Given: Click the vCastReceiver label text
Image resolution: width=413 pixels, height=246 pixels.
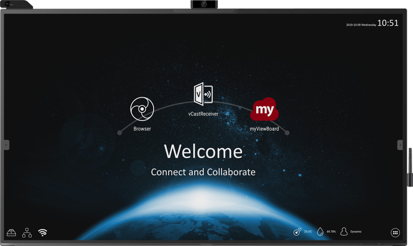Looking at the screenshot, I should (203, 114).
